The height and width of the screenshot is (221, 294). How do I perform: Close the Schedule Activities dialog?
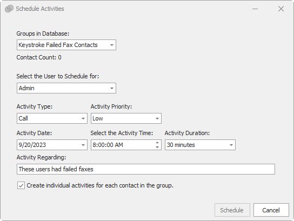tap(281, 9)
